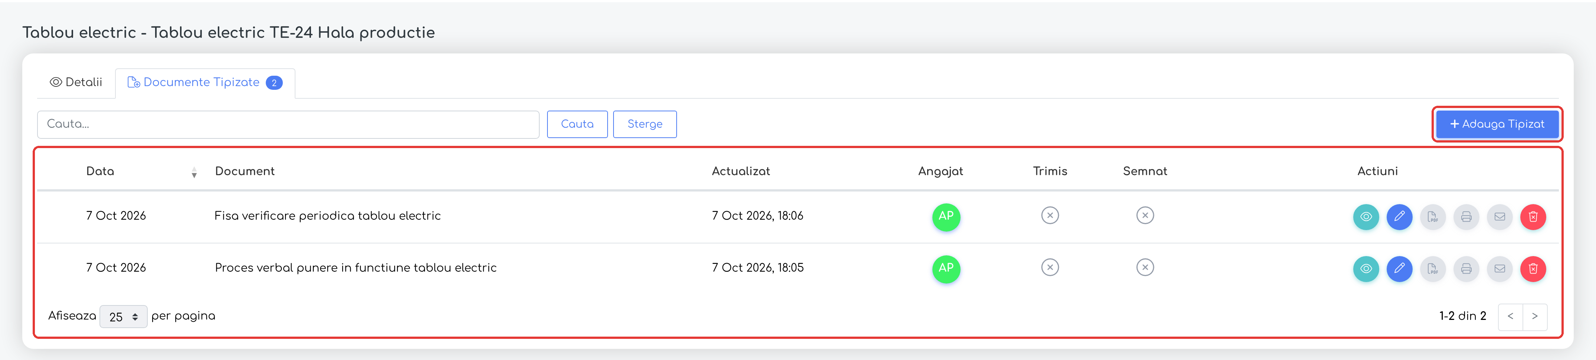Delete Fisa verificare periodica document
The image size is (1596, 360).
pos(1533,217)
